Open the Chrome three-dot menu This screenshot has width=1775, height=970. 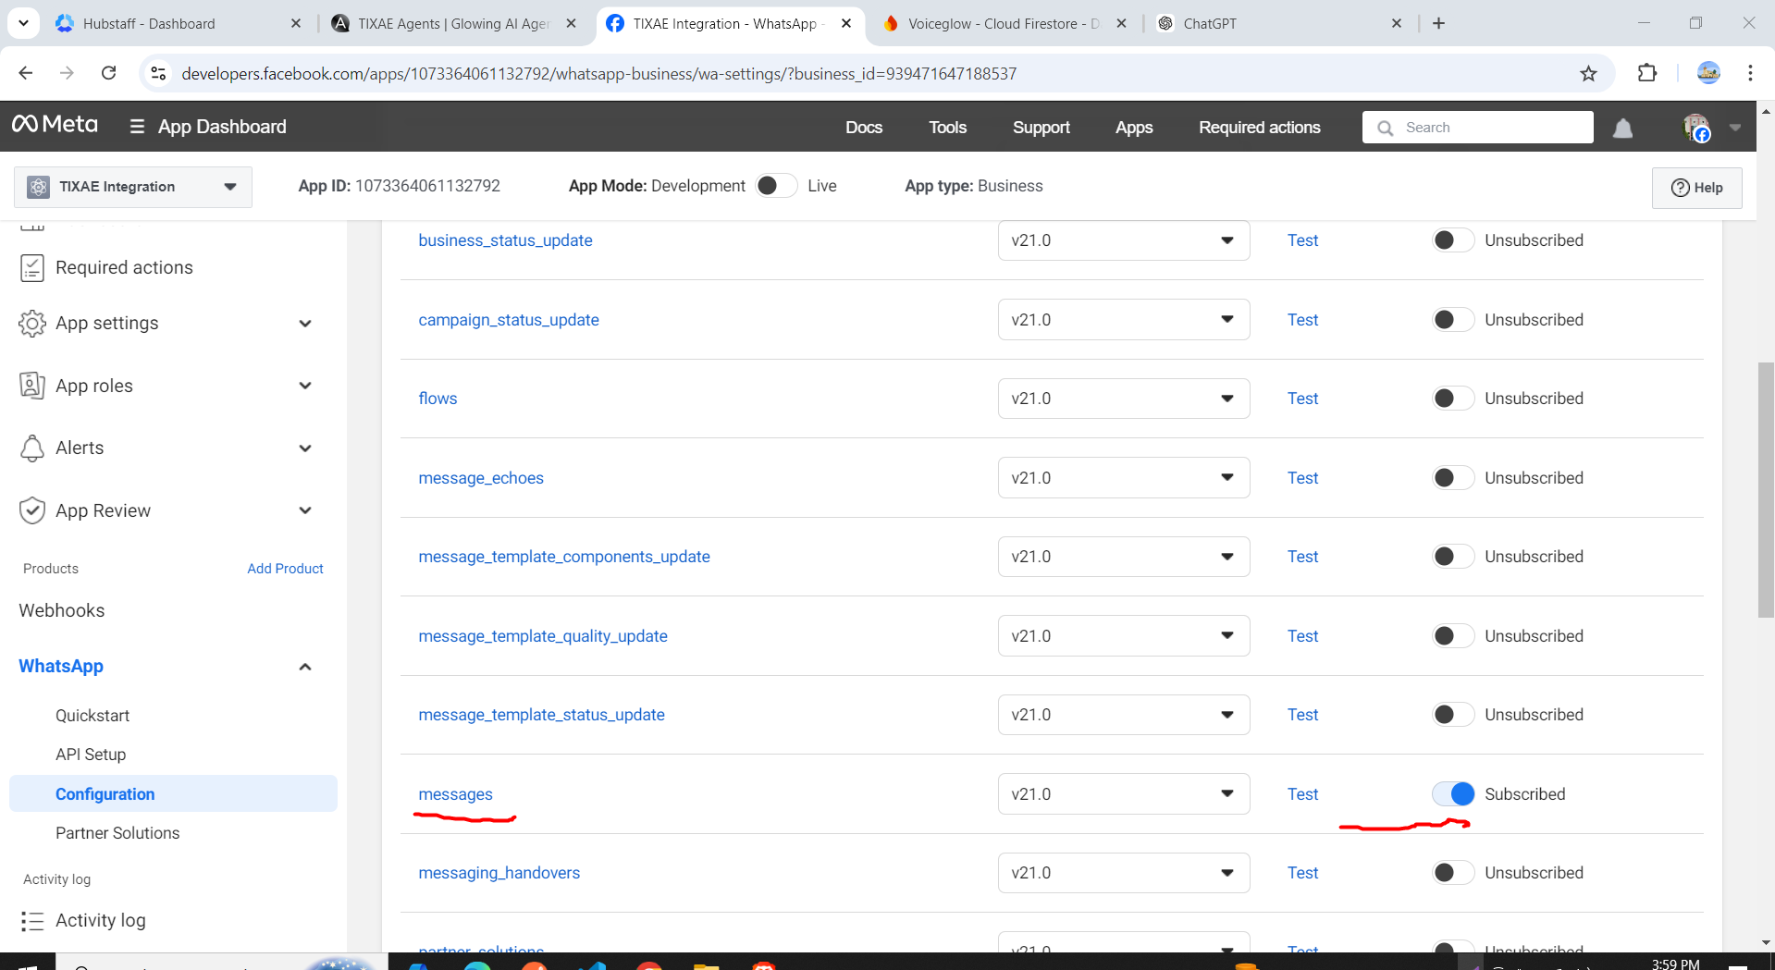pyautogui.click(x=1750, y=73)
